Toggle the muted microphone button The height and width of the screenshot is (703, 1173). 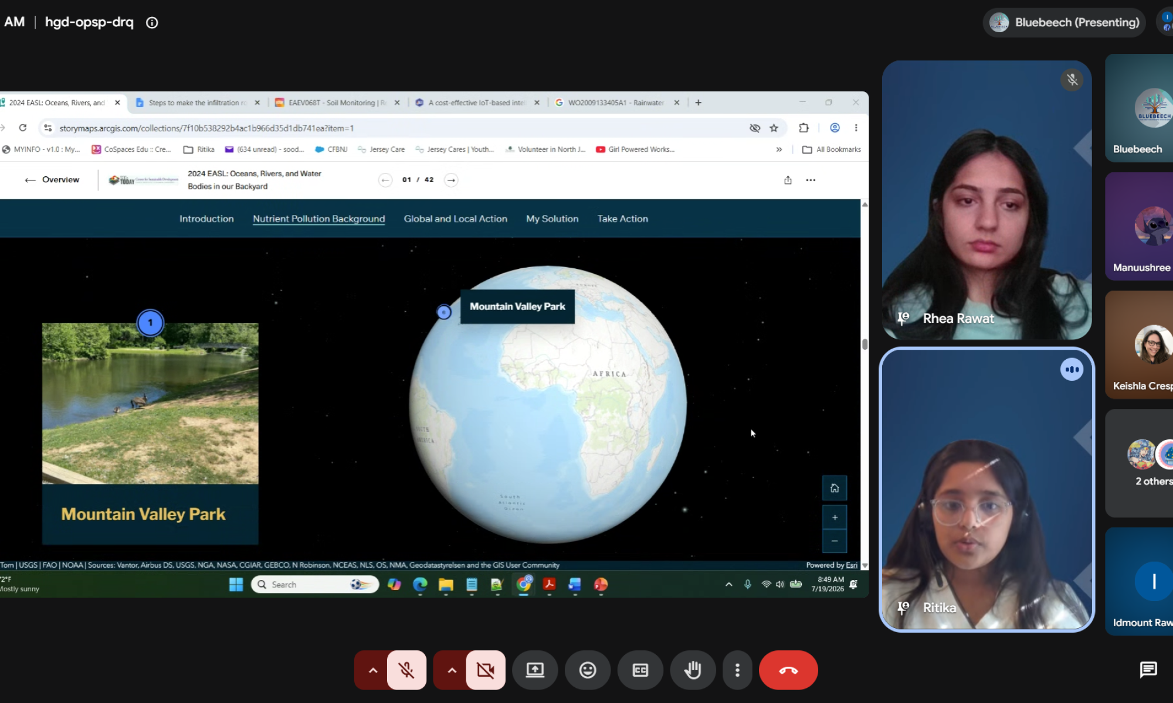[x=406, y=670]
